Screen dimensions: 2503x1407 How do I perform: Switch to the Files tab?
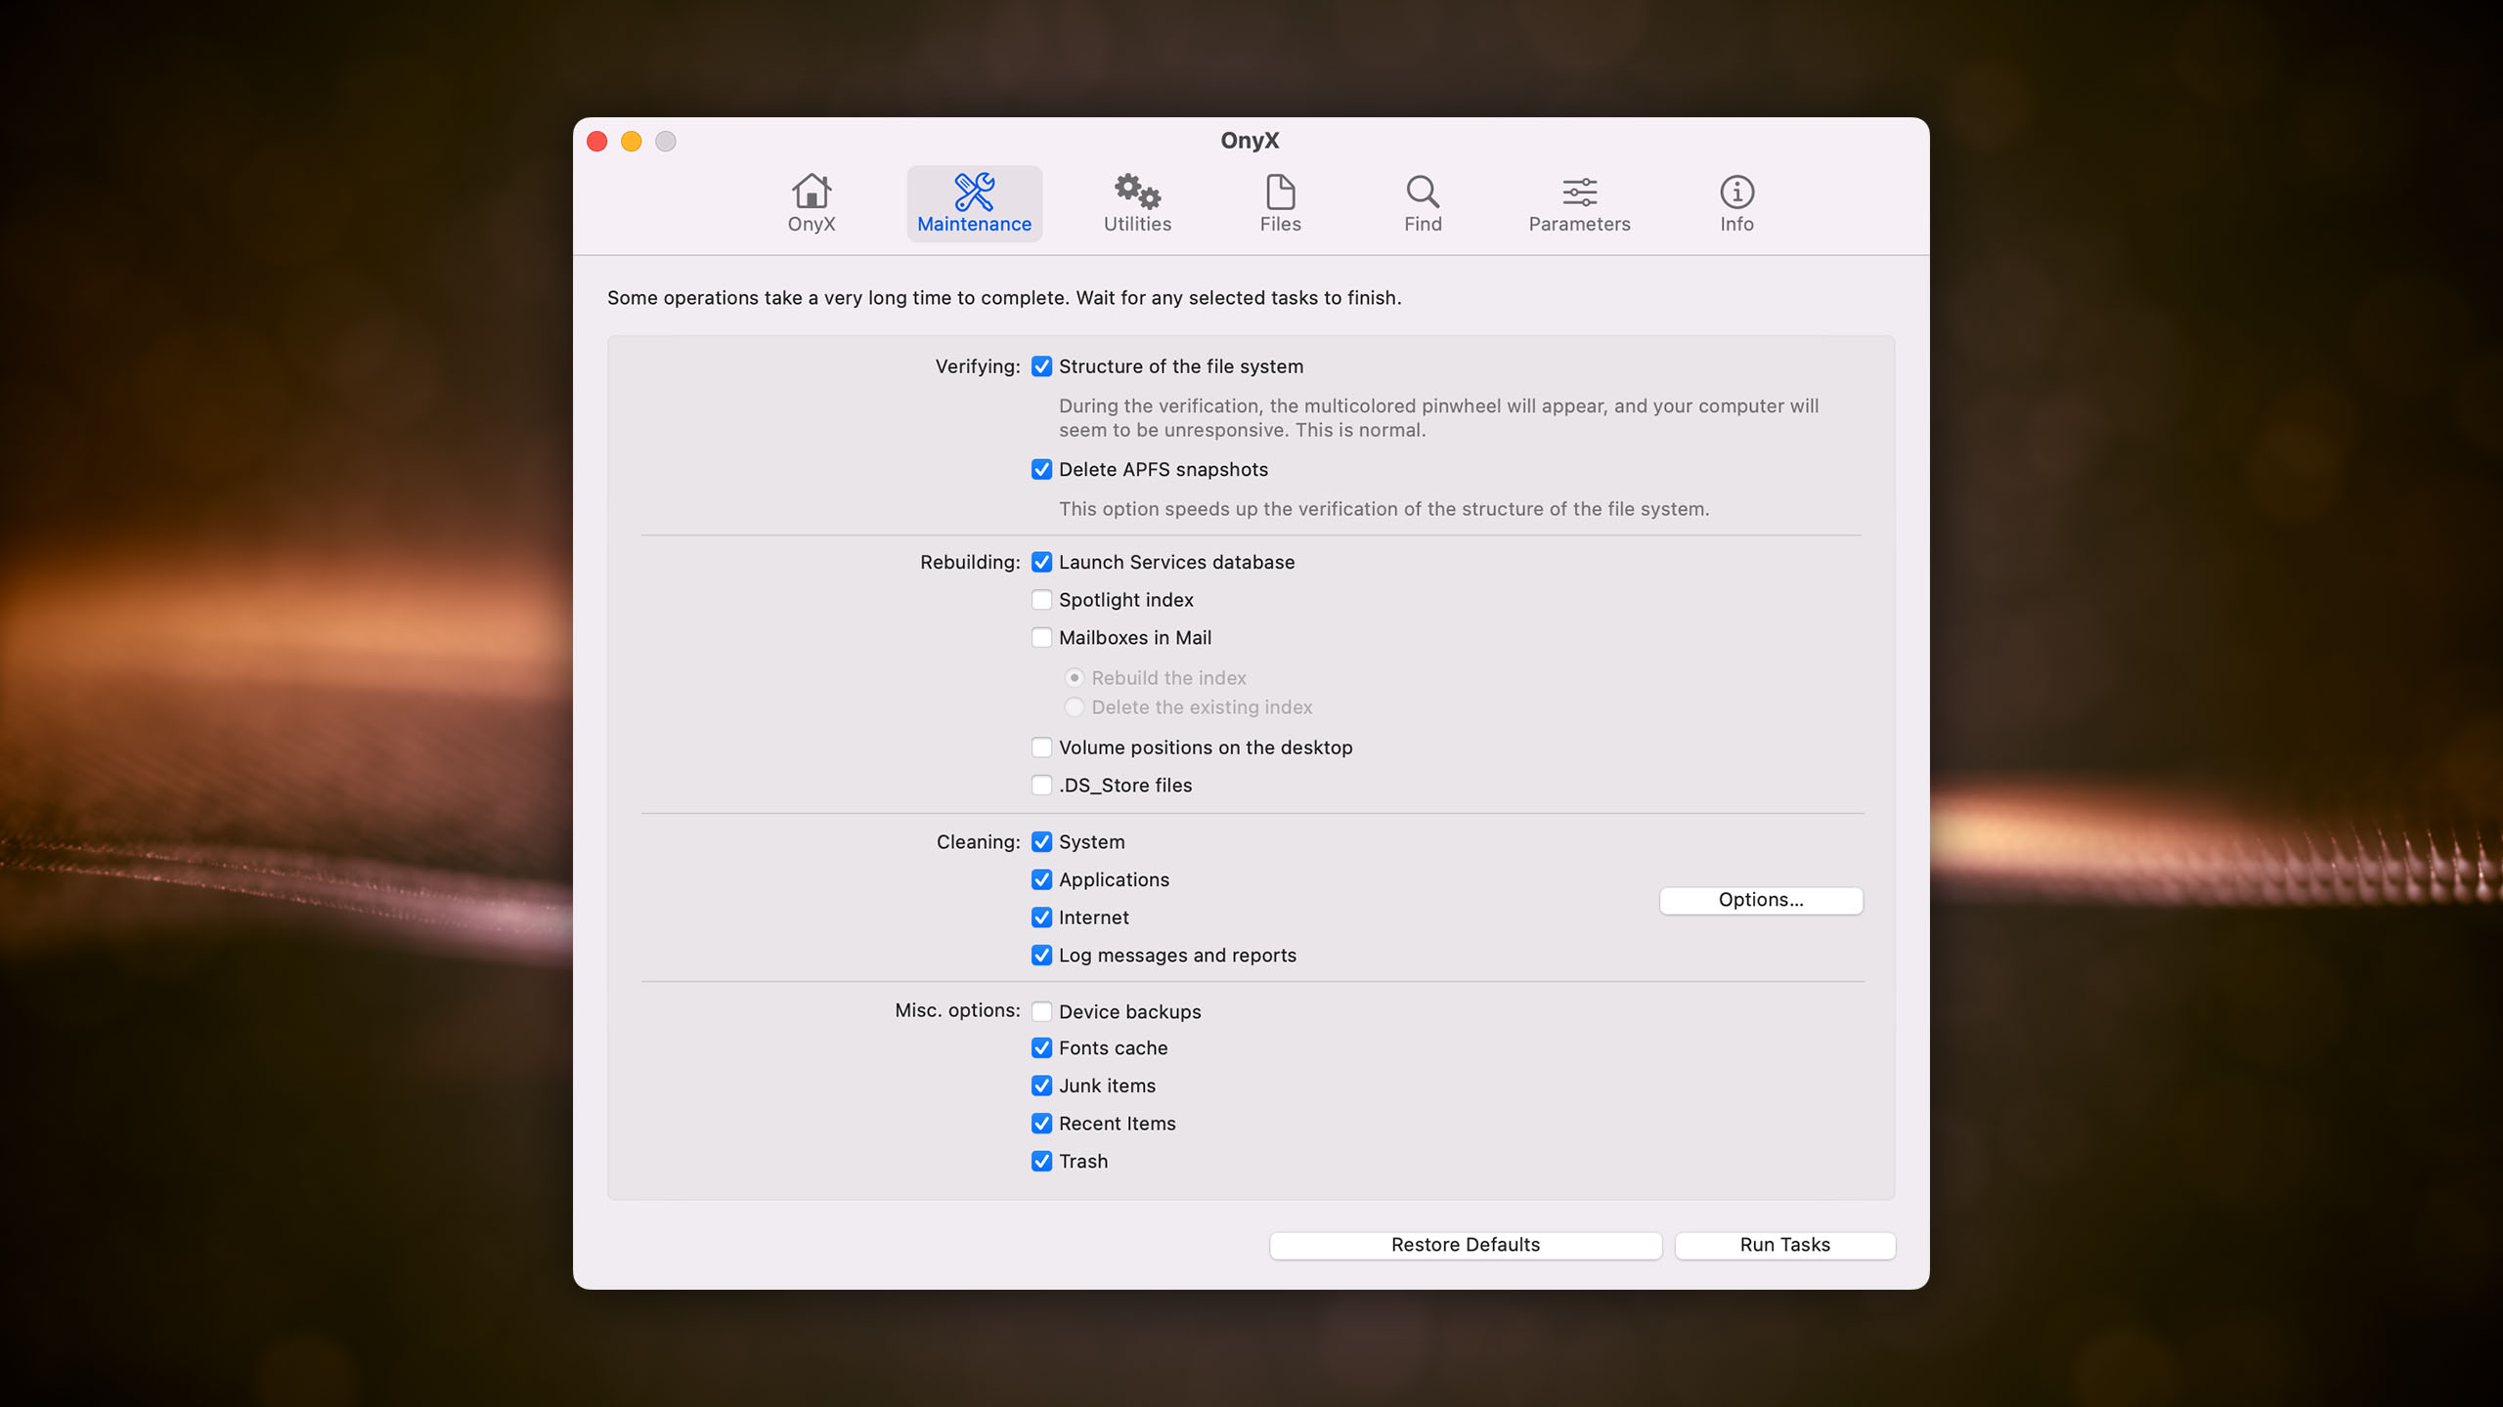point(1280,203)
